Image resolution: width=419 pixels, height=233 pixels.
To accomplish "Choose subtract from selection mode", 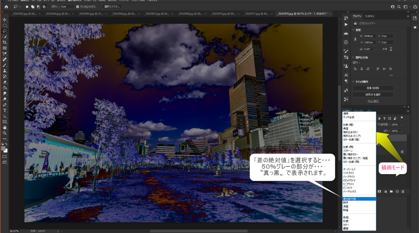I will click(38, 7).
